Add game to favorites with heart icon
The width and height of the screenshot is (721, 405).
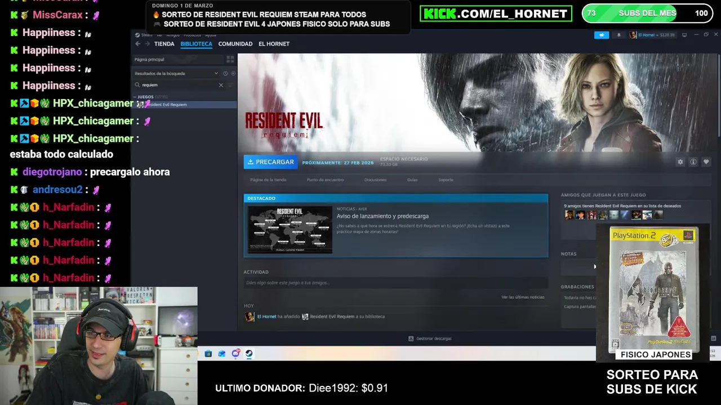click(x=706, y=162)
